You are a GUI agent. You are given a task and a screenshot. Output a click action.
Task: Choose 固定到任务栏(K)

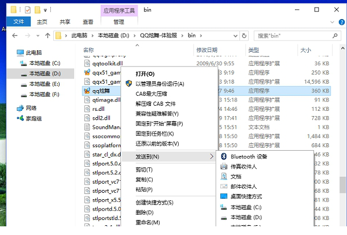pyautogui.click(x=169, y=133)
